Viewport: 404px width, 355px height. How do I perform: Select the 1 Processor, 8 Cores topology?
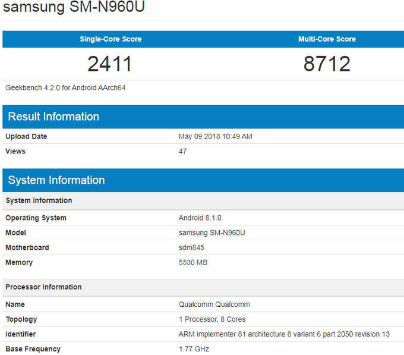pos(212,319)
